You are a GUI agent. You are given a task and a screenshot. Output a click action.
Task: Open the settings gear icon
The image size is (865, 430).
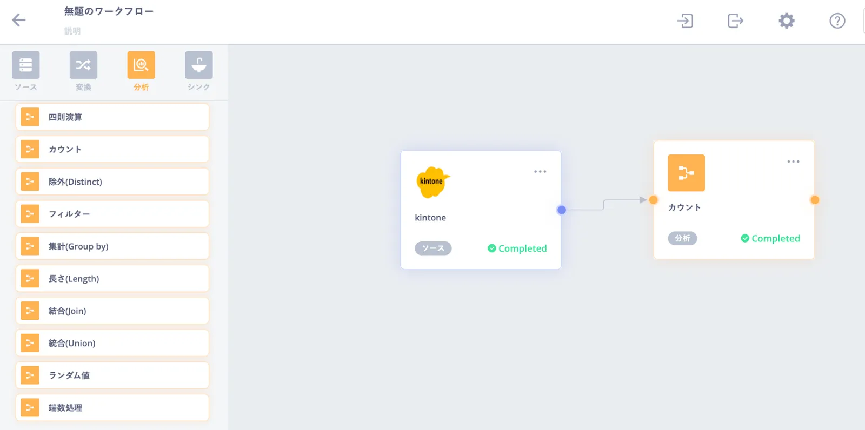pyautogui.click(x=786, y=21)
